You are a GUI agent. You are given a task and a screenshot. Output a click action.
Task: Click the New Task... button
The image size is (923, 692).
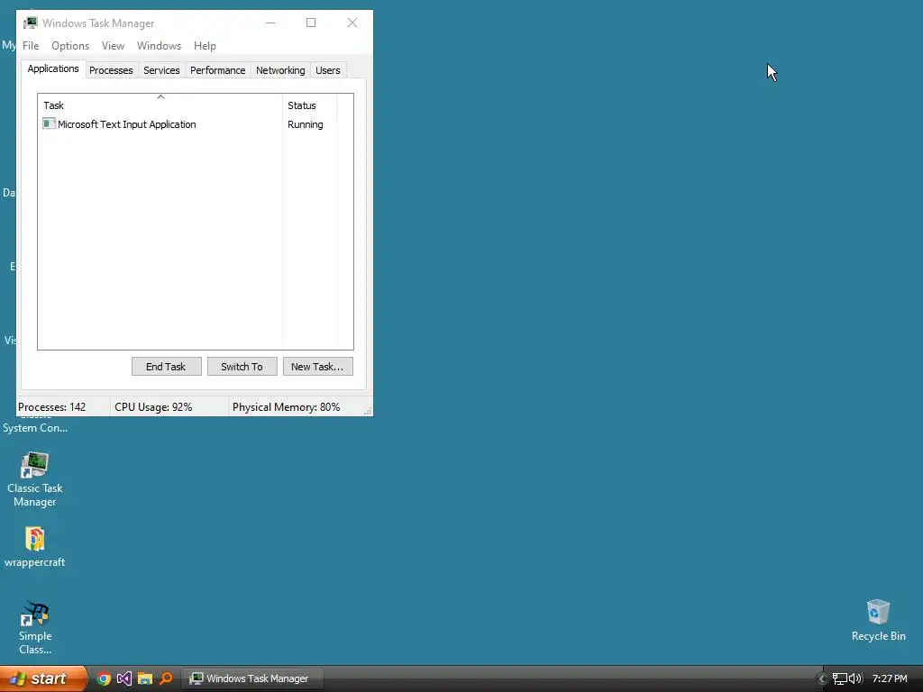click(317, 367)
